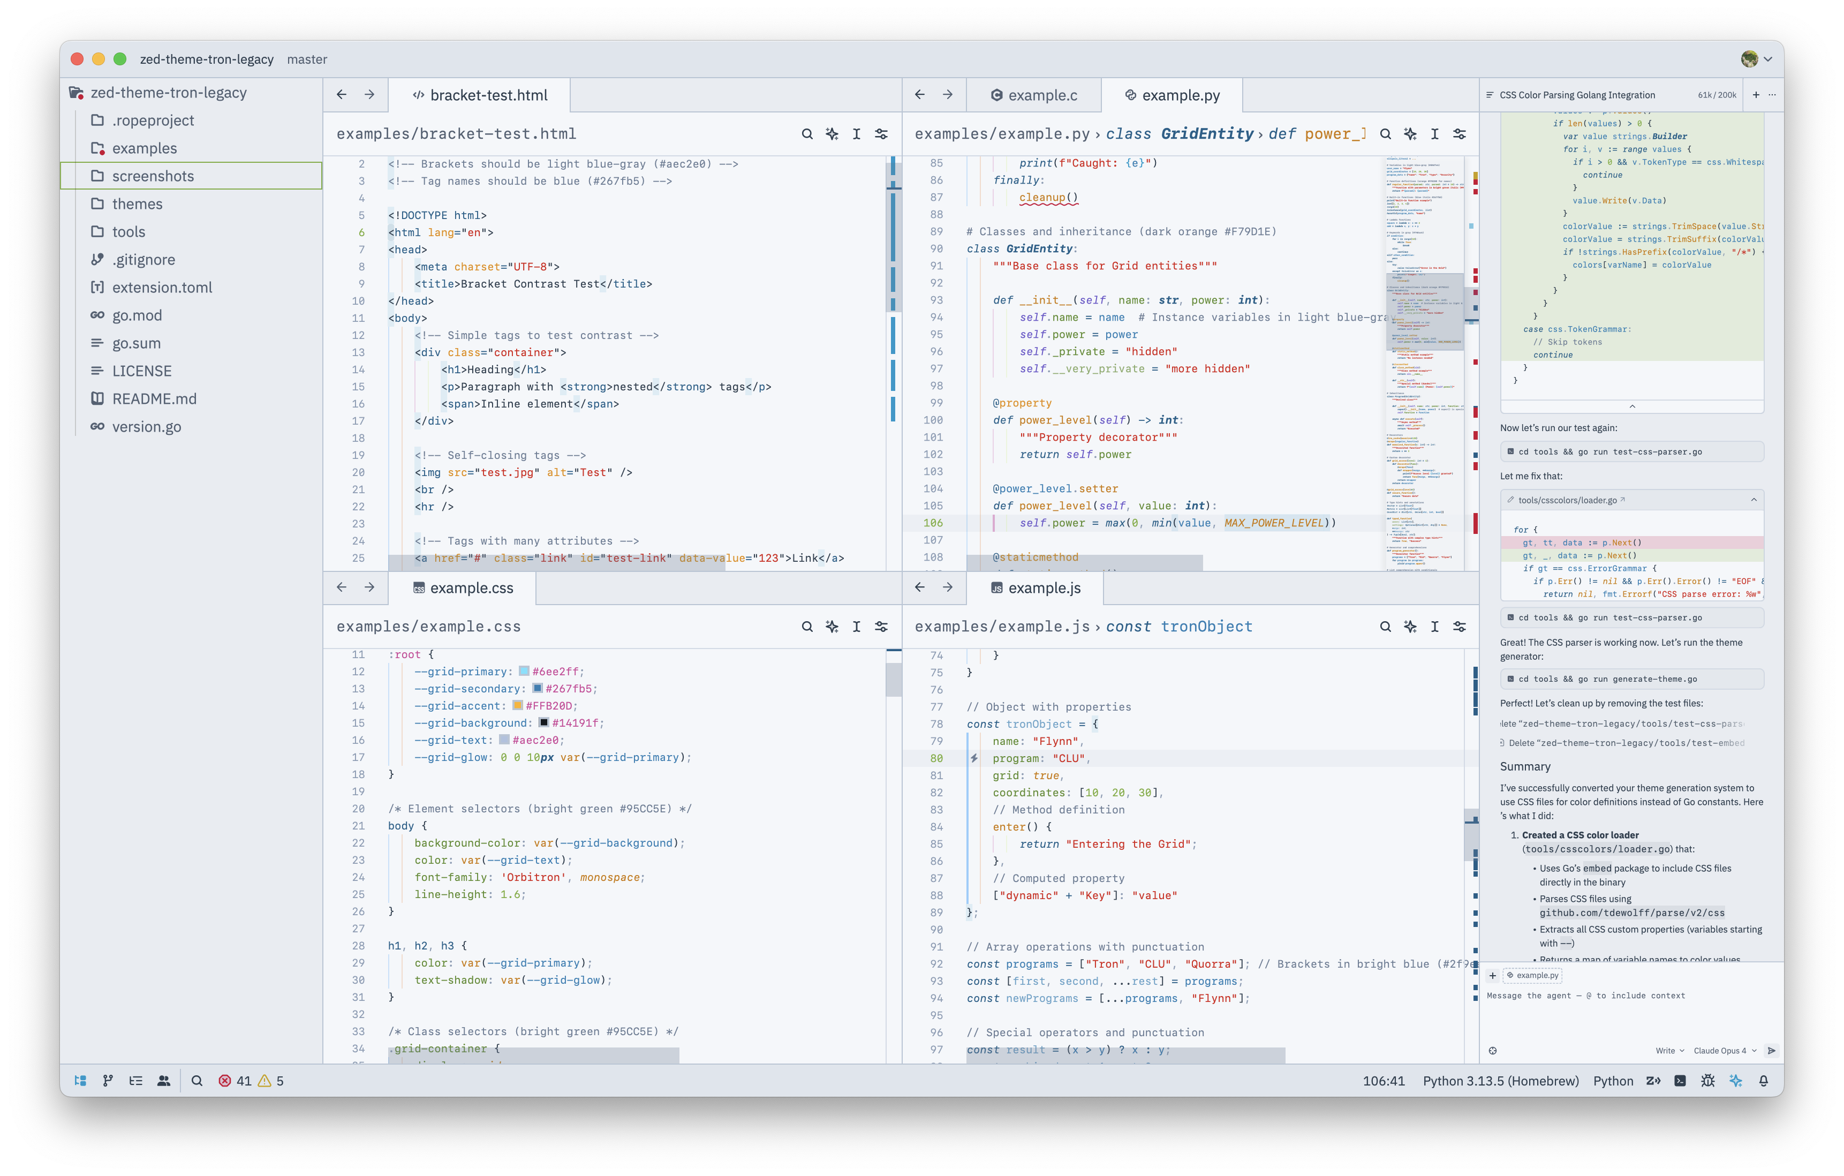Select the bracket-test.html tab
1844x1176 pixels.
(x=480, y=95)
